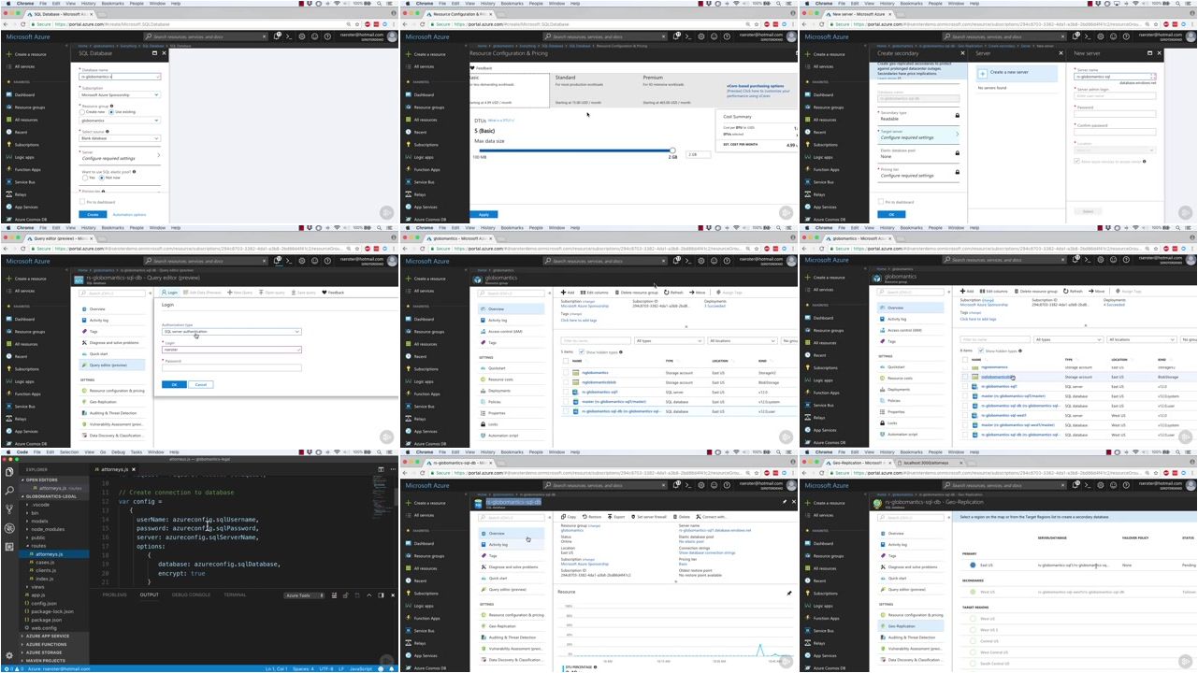The width and height of the screenshot is (1198, 673).
Task: Select Premium tier in Resource Configuration & Pricing
Action: tap(681, 91)
